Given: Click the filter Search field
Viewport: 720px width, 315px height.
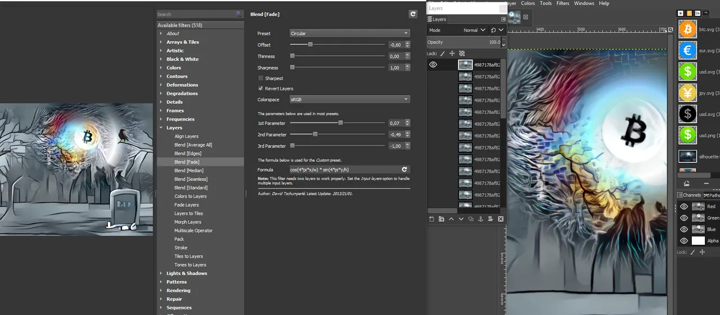Looking at the screenshot, I should (x=195, y=14).
